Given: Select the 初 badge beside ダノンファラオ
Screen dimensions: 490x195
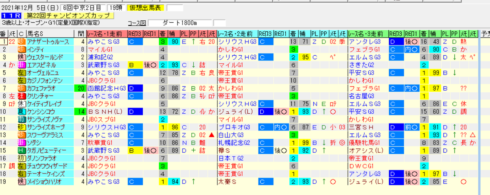Looking at the screenshot, I should pyautogui.click(x=22, y=158).
